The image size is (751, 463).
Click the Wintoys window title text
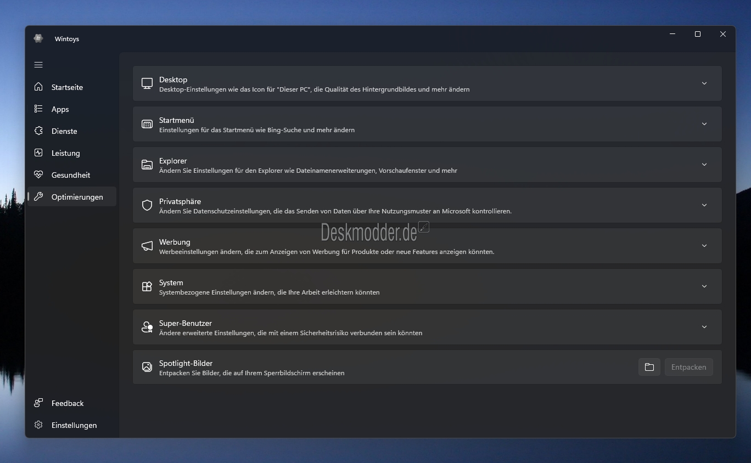tap(67, 39)
